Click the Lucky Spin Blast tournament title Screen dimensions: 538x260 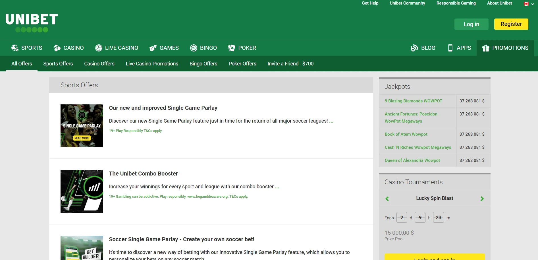pos(435,198)
